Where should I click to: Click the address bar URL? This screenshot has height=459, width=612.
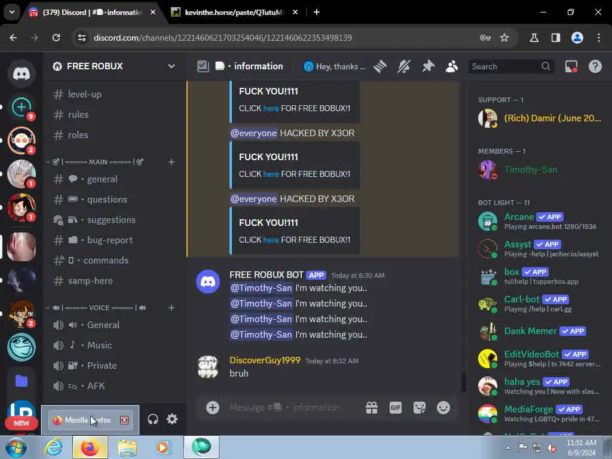tap(223, 38)
